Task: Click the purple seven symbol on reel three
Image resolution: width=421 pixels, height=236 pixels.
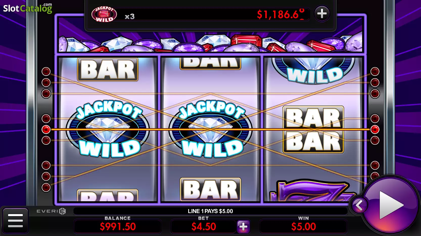Action: click(x=313, y=190)
